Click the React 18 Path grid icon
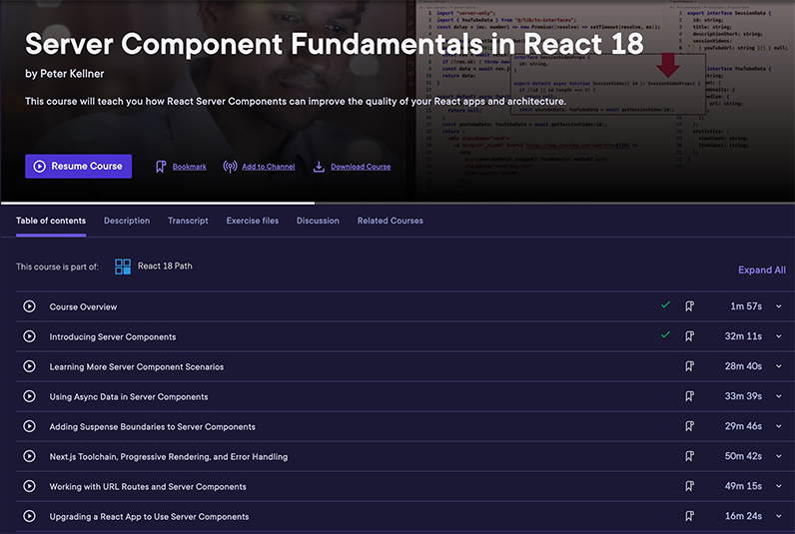 tap(123, 267)
